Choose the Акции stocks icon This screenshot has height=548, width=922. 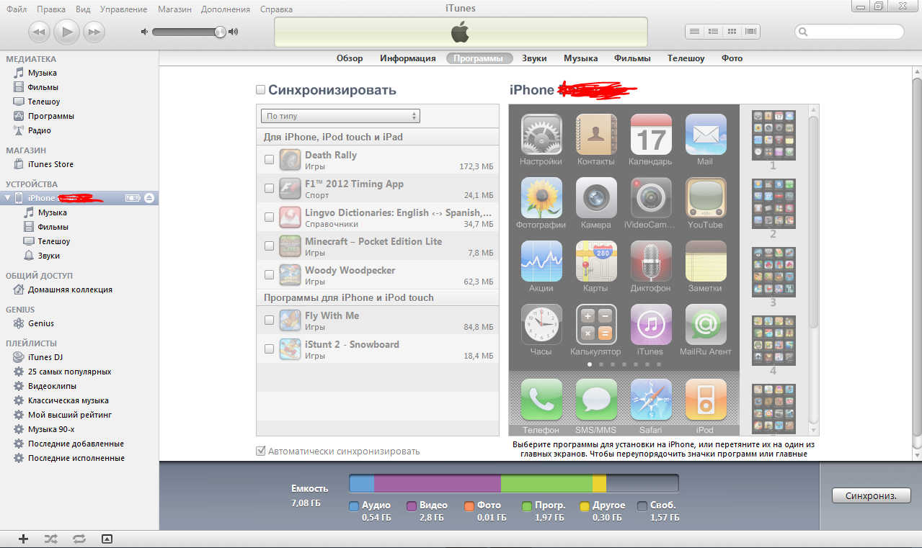[541, 261]
